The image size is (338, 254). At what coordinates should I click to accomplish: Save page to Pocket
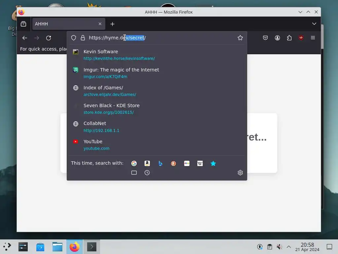point(265,38)
